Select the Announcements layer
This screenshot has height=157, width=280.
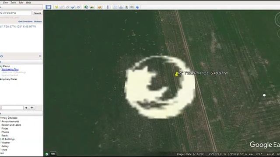(10, 121)
